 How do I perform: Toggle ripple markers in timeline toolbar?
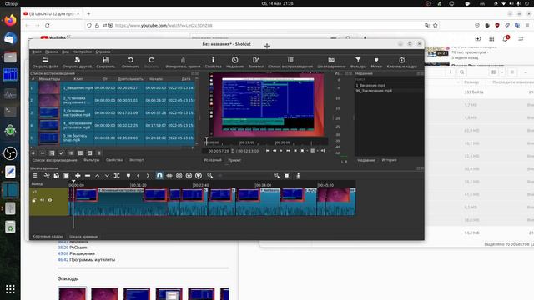pos(199,176)
